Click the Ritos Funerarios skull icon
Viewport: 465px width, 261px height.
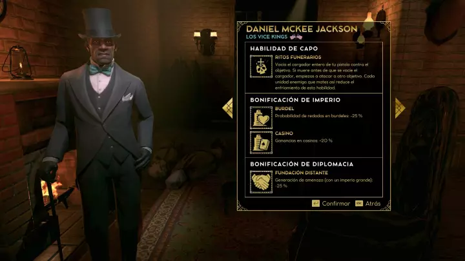click(261, 66)
